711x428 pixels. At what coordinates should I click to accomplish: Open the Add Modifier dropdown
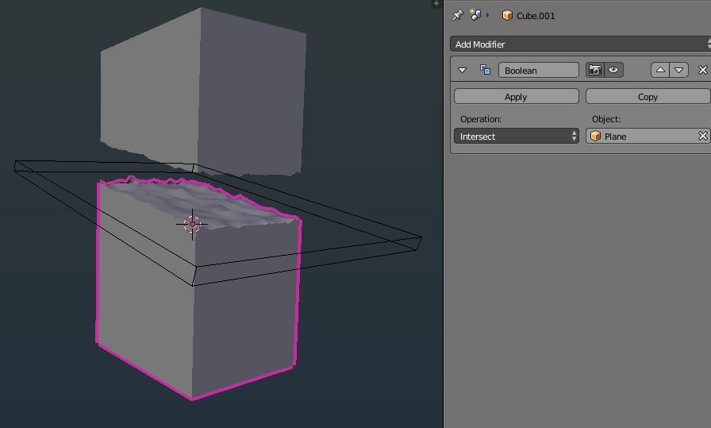580,44
